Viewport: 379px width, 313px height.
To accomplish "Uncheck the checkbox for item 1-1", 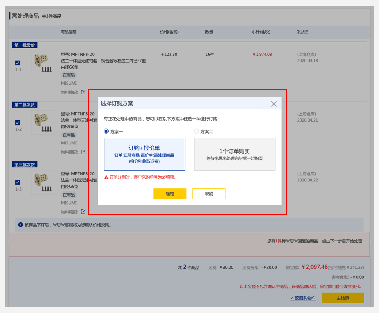I will (x=18, y=63).
